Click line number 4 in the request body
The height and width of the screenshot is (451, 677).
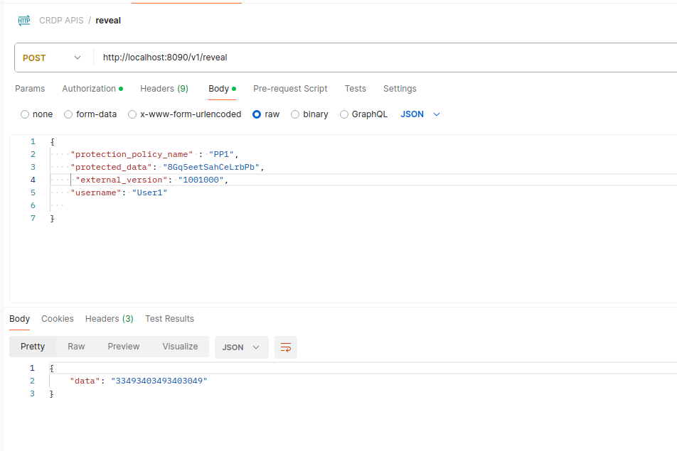coord(32,179)
